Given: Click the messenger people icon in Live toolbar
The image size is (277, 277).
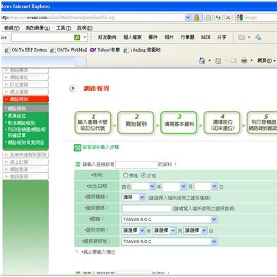Looking at the screenshot, I should point(258,37).
